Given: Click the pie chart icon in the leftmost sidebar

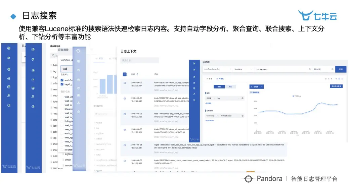Looking at the screenshot, I should 9,78.
